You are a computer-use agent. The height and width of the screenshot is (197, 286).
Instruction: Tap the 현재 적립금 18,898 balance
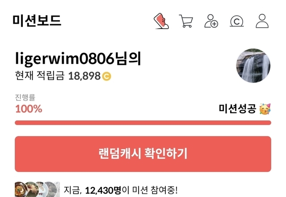click(x=58, y=76)
